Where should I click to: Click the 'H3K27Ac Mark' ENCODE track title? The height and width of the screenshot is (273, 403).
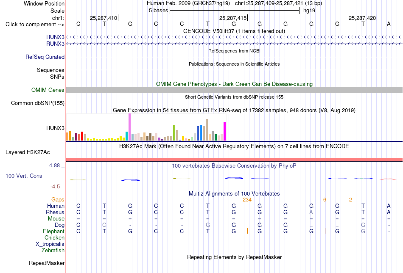coord(234,146)
